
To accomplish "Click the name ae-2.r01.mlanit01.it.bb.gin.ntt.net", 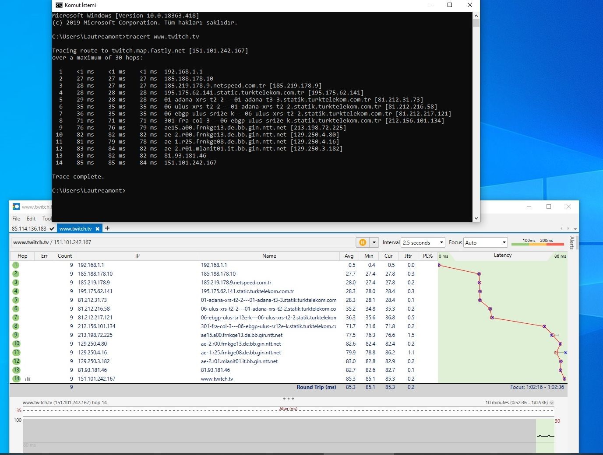I will click(239, 361).
